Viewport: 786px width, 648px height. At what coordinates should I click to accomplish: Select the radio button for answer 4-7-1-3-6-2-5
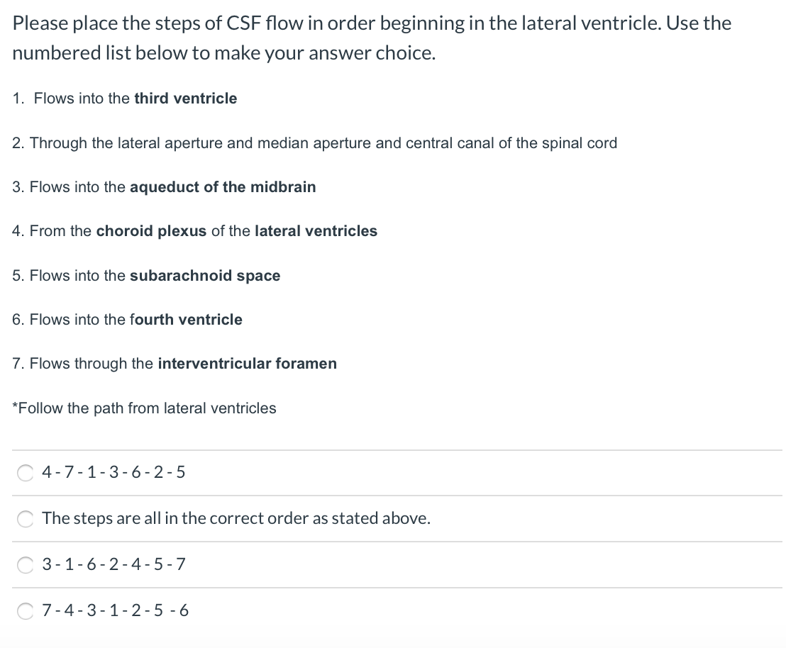25,472
